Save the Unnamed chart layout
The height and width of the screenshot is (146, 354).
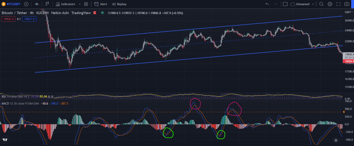pos(300,4)
